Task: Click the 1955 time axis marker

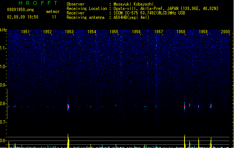Action: [x=114, y=32]
